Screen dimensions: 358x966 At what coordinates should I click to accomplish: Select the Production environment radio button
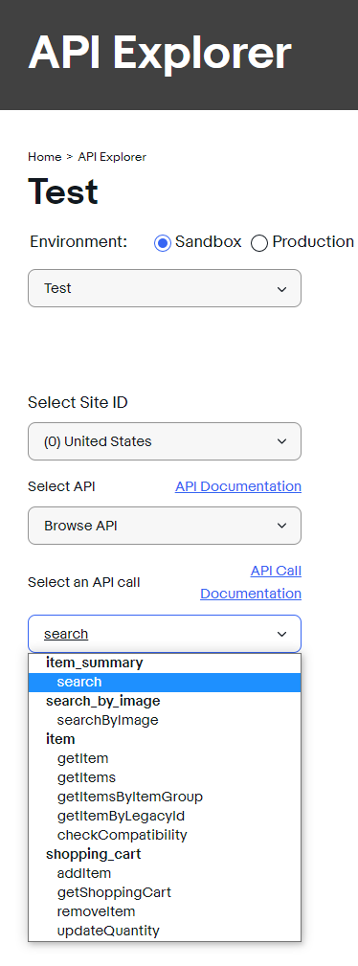(259, 243)
